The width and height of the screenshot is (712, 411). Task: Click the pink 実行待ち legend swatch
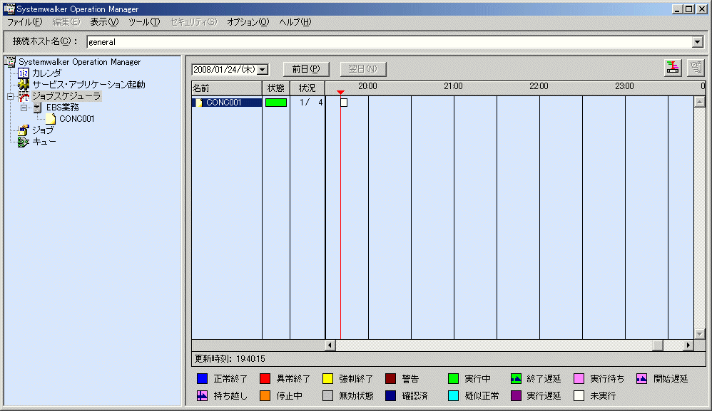[579, 378]
